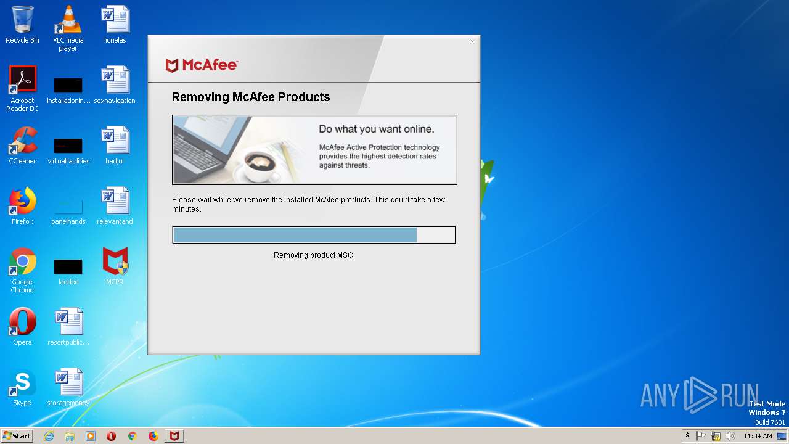Click the Start button

(x=17, y=435)
